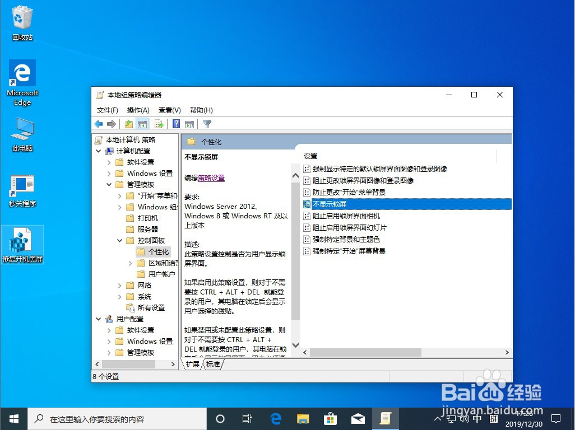The image size is (575, 430).
Task: Select policy 强制特定背景和主题色
Action: point(342,239)
